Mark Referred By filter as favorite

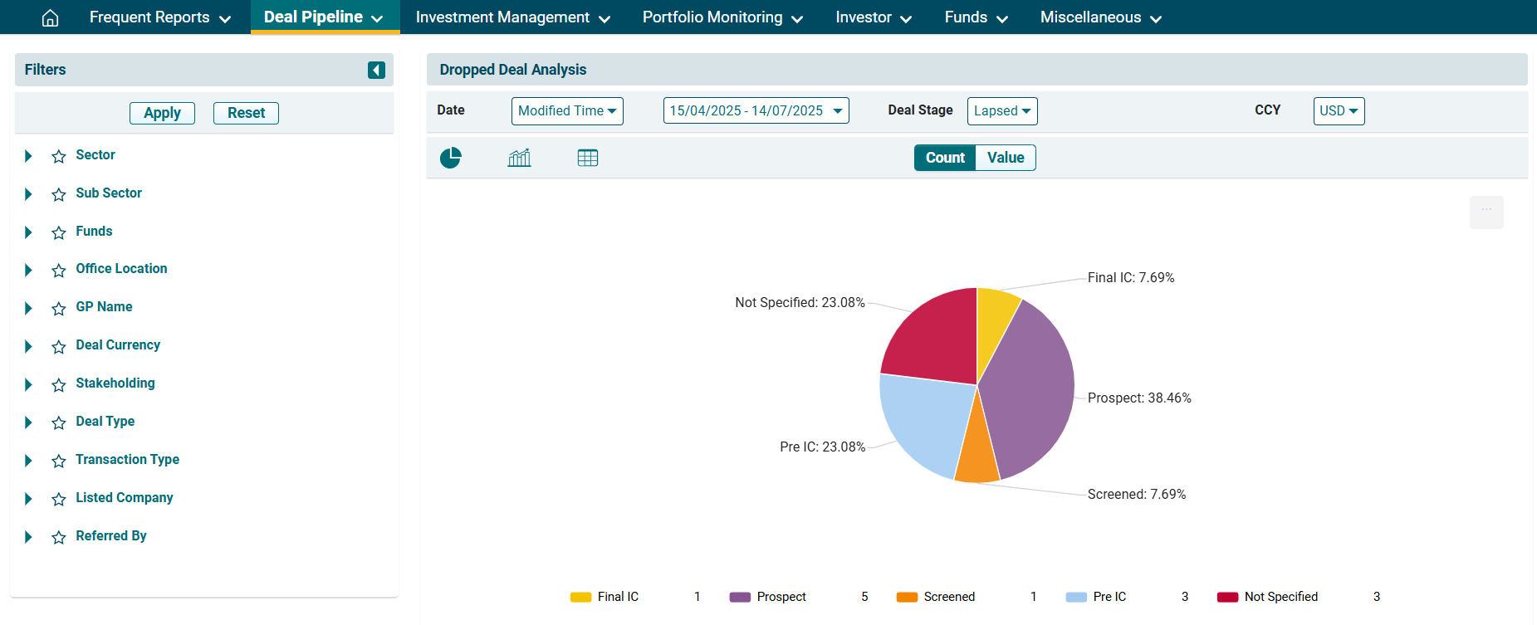pyautogui.click(x=59, y=537)
